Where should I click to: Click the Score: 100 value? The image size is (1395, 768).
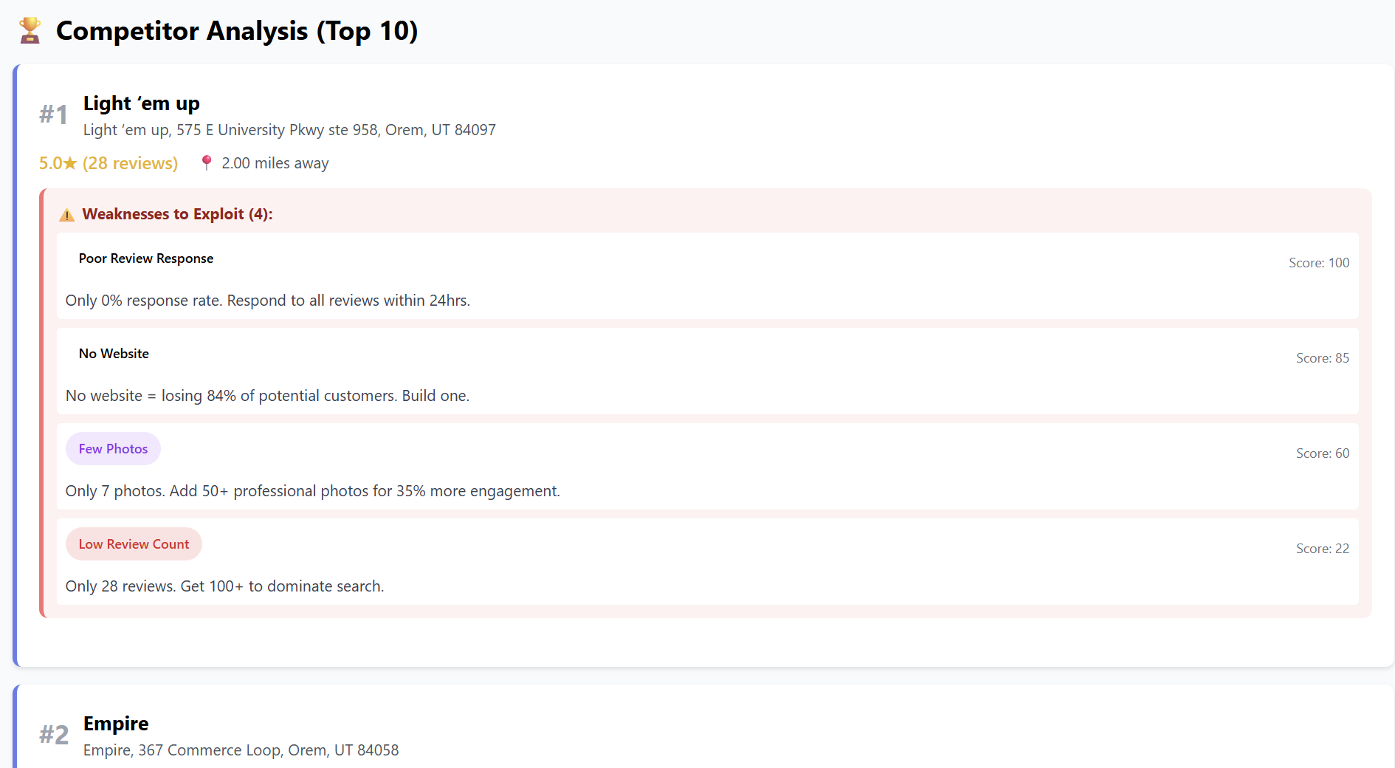1318,263
